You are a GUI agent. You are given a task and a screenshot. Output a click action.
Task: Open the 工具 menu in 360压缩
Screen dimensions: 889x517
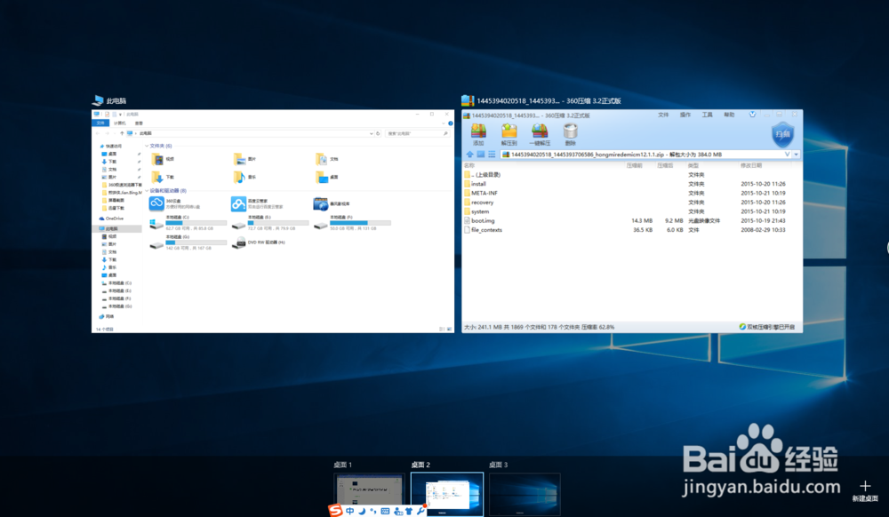tap(706, 114)
